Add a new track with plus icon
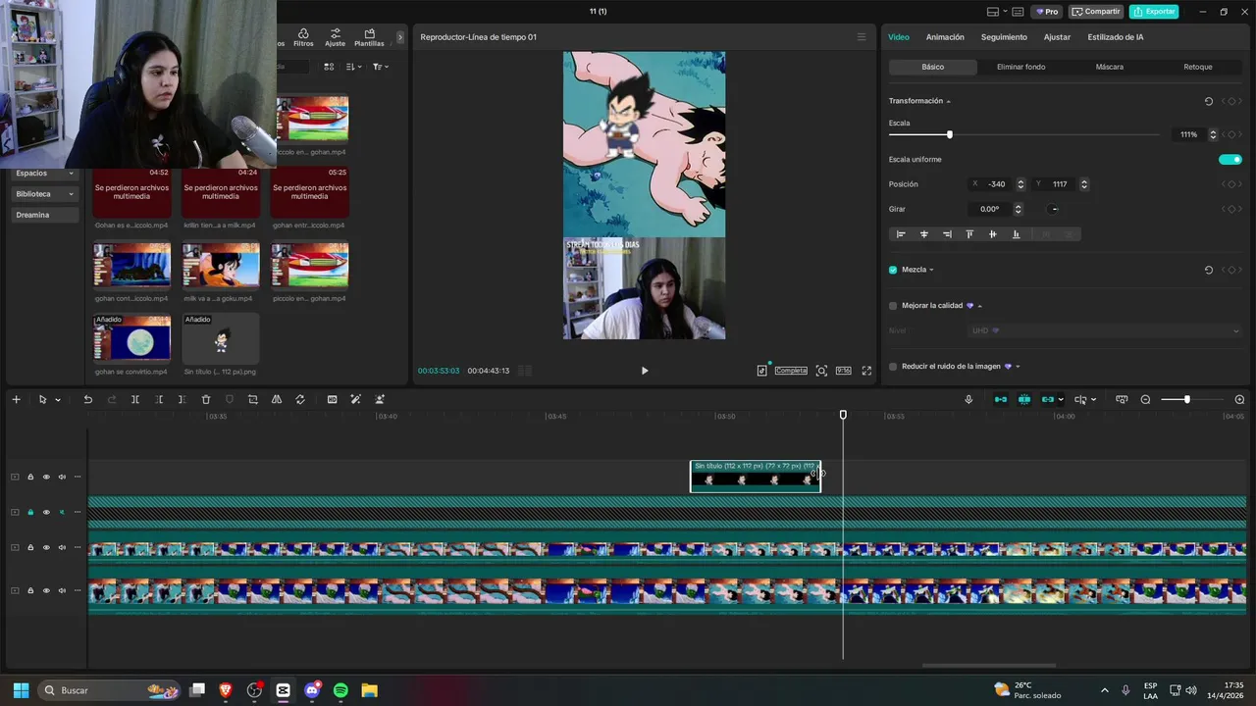 pos(16,399)
